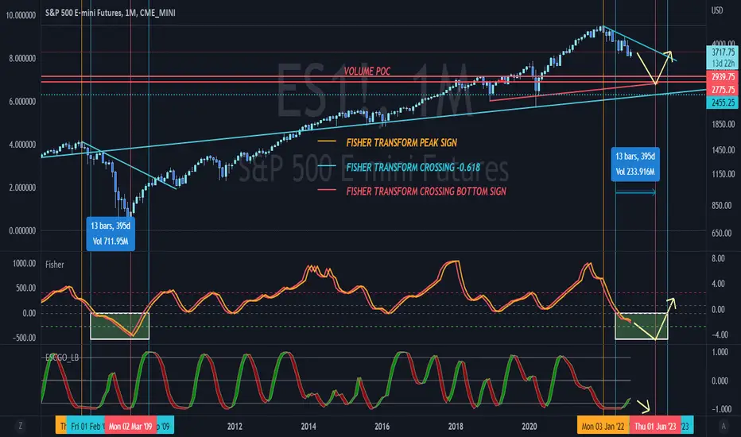Select the 2939.75 red price label
This screenshot has height=437, width=741.
723,76
